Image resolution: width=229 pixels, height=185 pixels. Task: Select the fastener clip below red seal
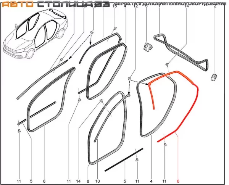tap(165, 145)
